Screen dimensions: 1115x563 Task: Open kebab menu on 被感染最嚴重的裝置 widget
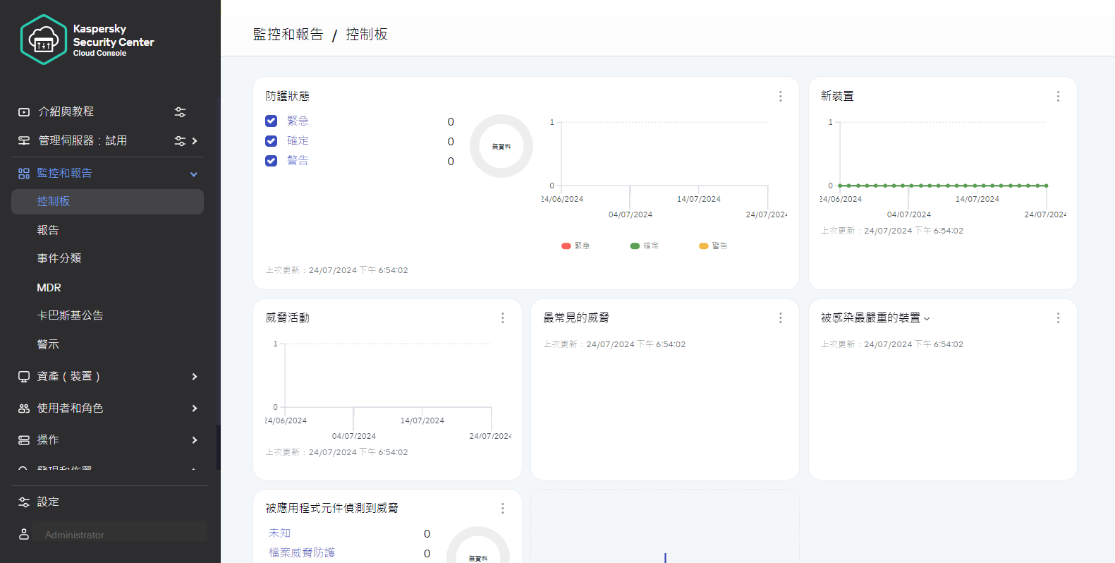coord(1057,318)
